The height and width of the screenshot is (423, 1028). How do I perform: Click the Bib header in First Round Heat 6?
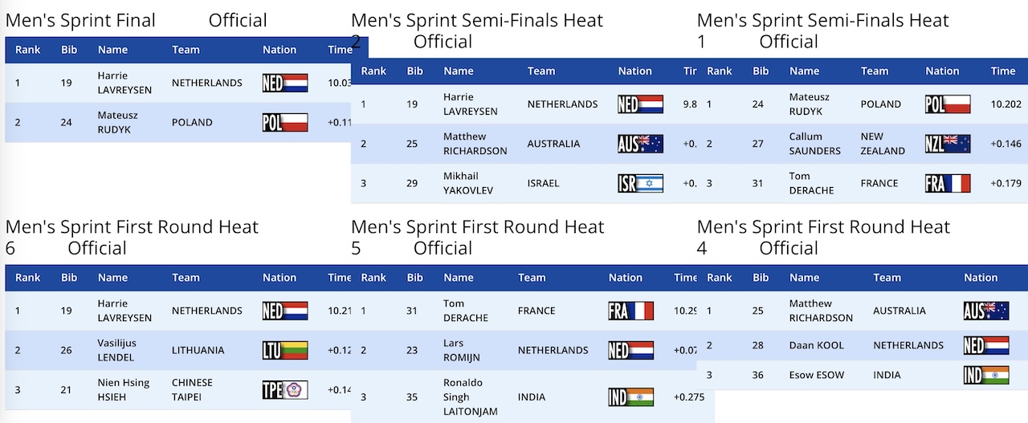click(69, 278)
